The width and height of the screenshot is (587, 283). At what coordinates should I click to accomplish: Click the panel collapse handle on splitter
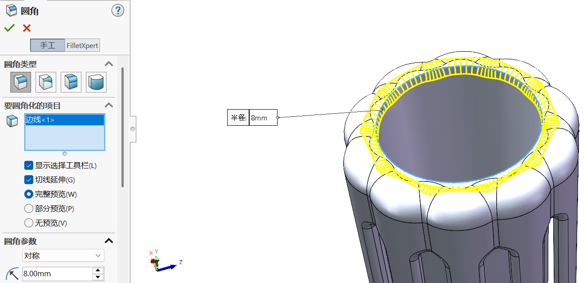(x=133, y=129)
